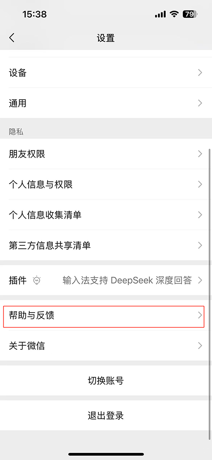Open 个人信息与权限 settings
This screenshot has height=460, width=212.
pyautogui.click(x=106, y=184)
